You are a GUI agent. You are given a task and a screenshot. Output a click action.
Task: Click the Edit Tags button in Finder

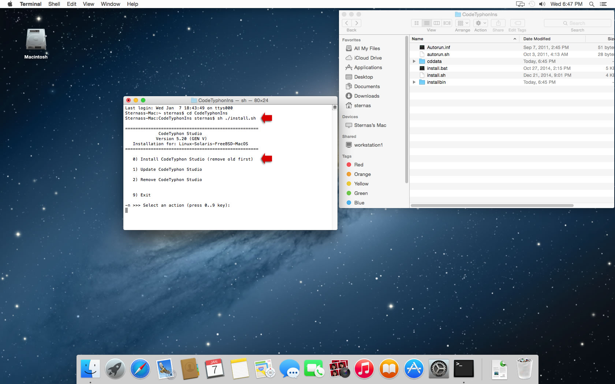(517, 23)
